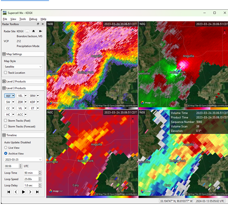Select the Archive View radio button

click(x=6, y=153)
